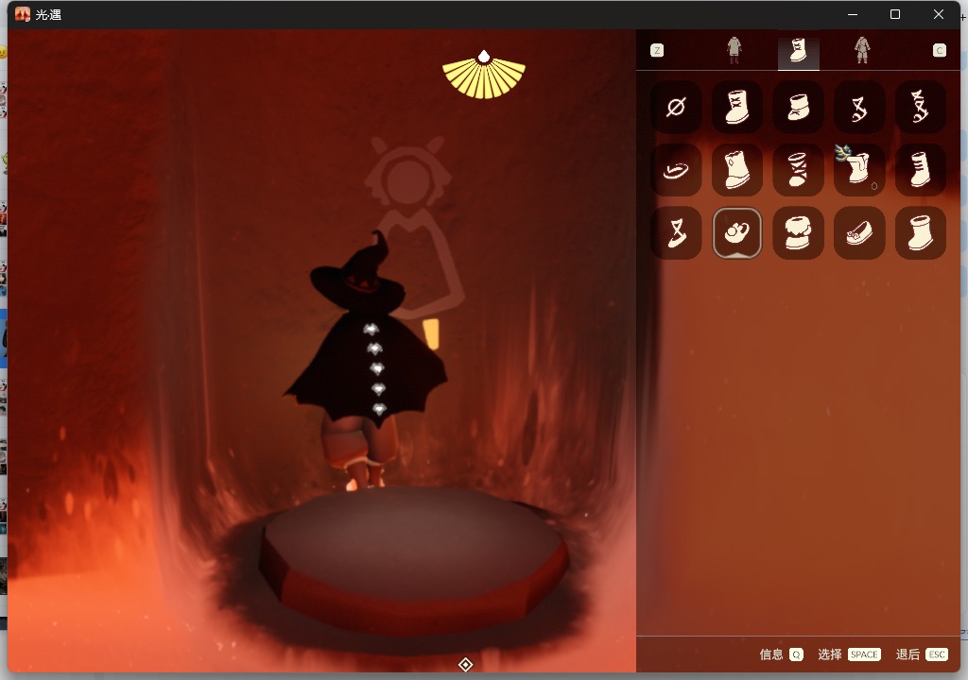
Task: Switch to the cape outfit tab left of shoes
Action: tap(735, 50)
